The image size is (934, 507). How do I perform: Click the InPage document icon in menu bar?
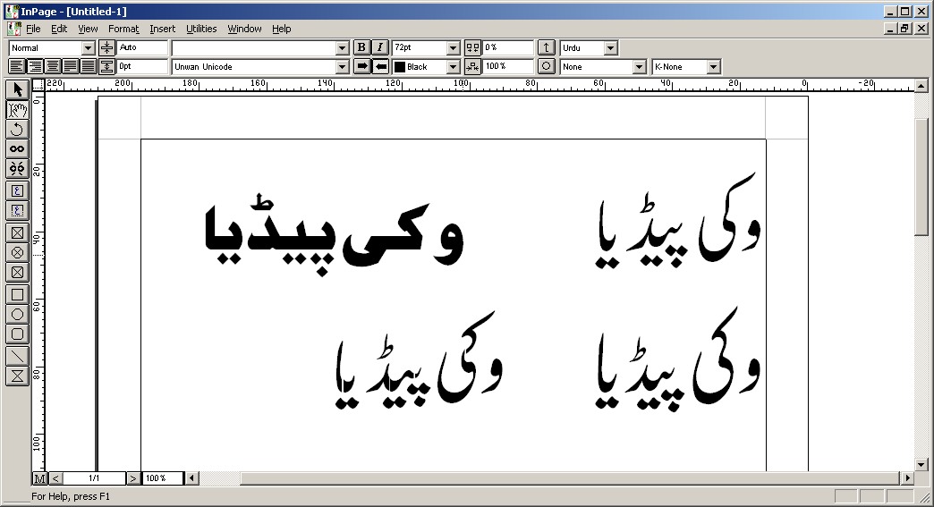tap(13, 29)
